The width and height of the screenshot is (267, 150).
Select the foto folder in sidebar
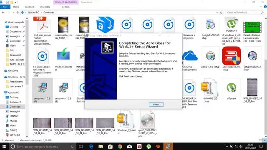[12, 50]
